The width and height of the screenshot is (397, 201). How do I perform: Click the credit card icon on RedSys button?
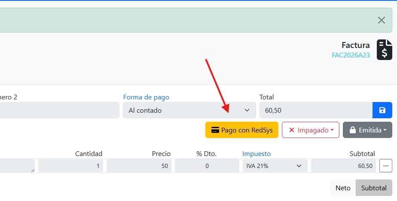215,130
